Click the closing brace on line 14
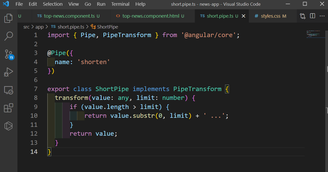This screenshot has height=172, width=328. pyautogui.click(x=49, y=152)
